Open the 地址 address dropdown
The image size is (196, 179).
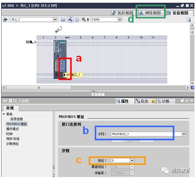(132, 160)
